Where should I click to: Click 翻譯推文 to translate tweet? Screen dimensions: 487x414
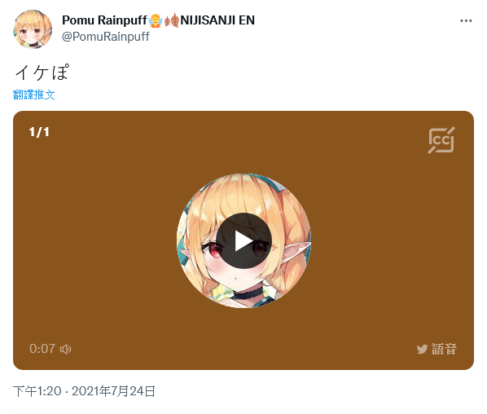(34, 95)
